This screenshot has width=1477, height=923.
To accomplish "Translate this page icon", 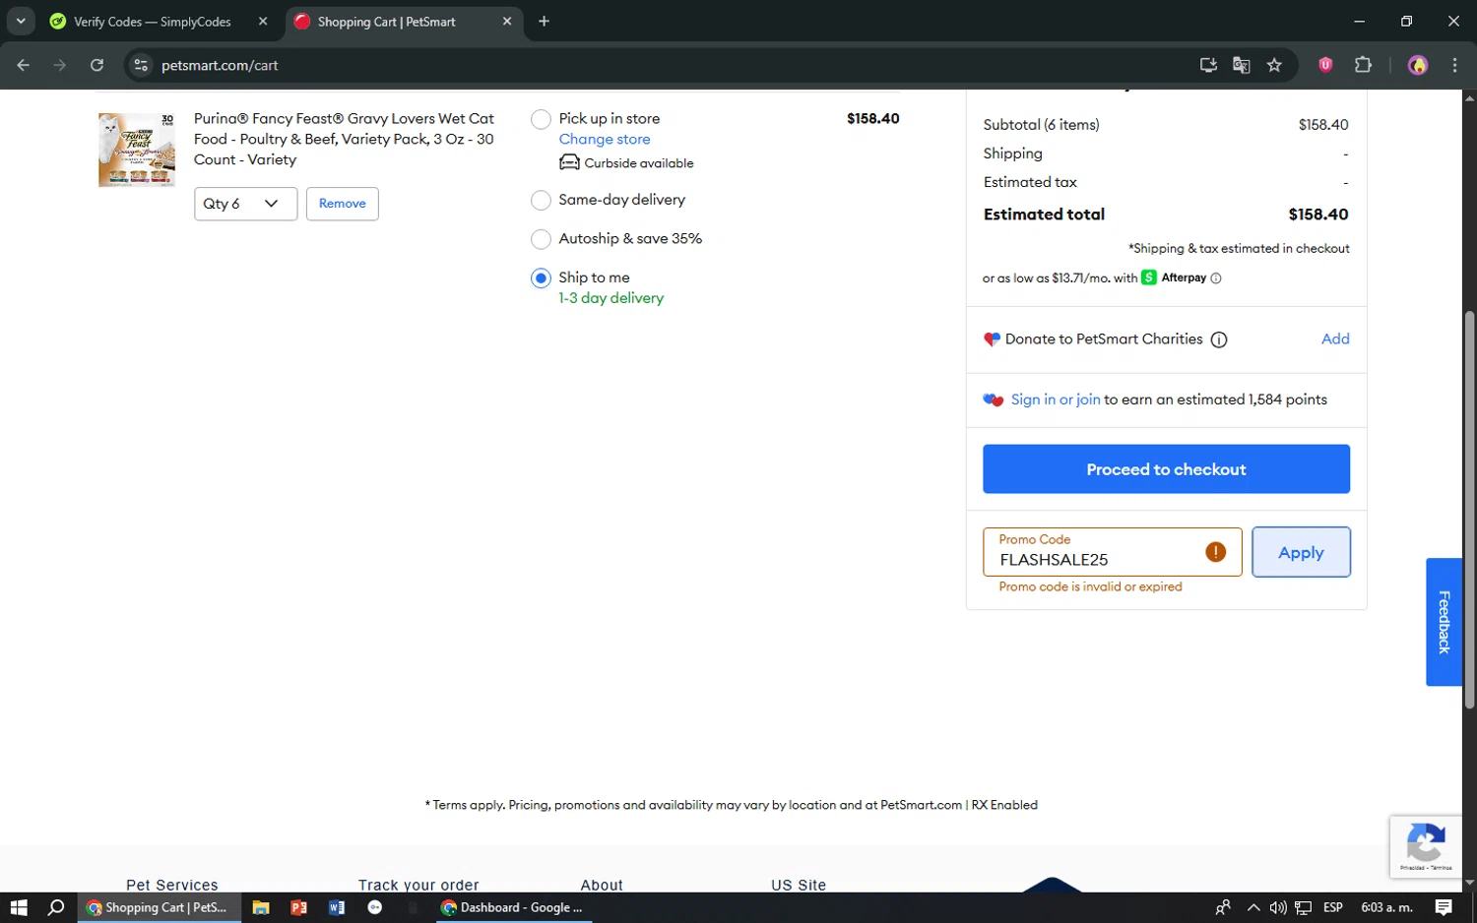I will point(1241,65).
